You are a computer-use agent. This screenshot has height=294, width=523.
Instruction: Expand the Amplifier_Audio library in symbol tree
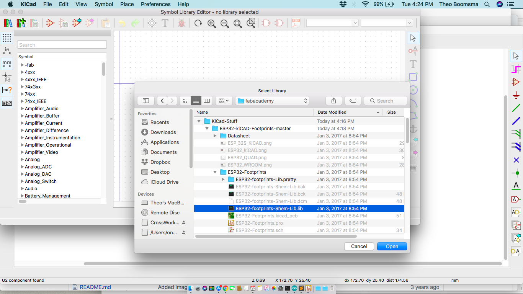coord(22,109)
